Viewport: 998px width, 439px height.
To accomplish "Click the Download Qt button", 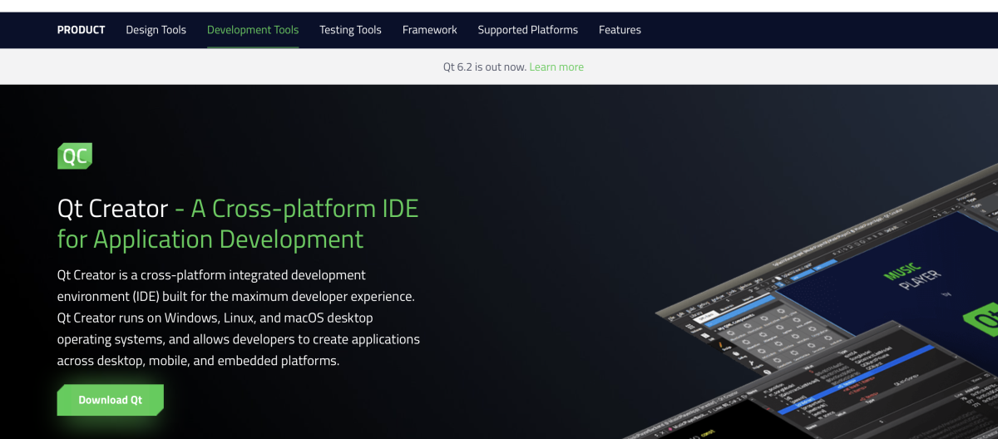I will coord(111,400).
